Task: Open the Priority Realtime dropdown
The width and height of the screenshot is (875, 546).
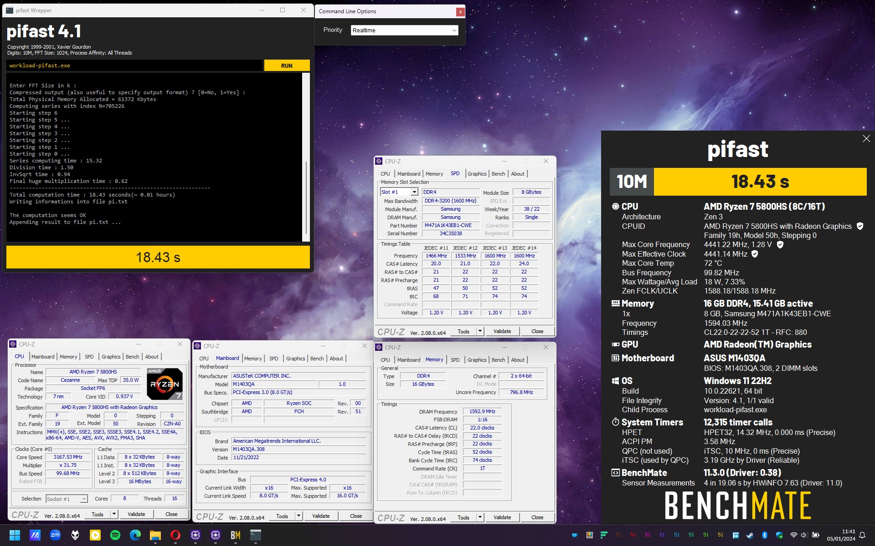Action: [x=405, y=30]
